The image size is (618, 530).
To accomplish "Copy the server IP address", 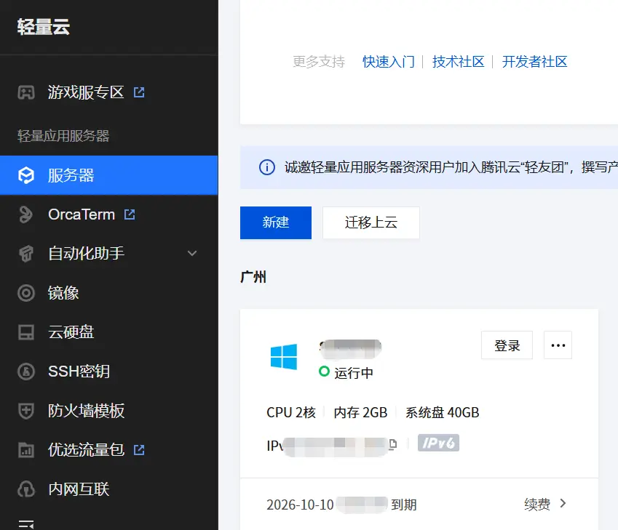I will (393, 444).
